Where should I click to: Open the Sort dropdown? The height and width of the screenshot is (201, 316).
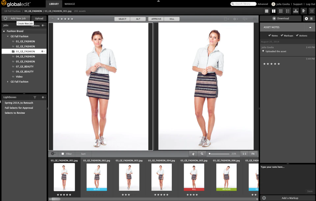coord(83,154)
